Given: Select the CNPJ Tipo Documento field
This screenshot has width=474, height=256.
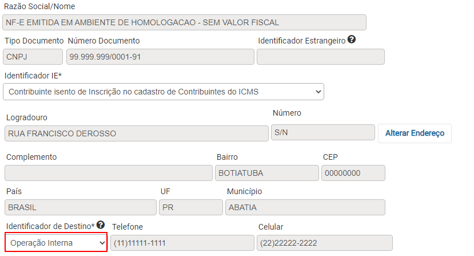Looking at the screenshot, I should [33, 57].
